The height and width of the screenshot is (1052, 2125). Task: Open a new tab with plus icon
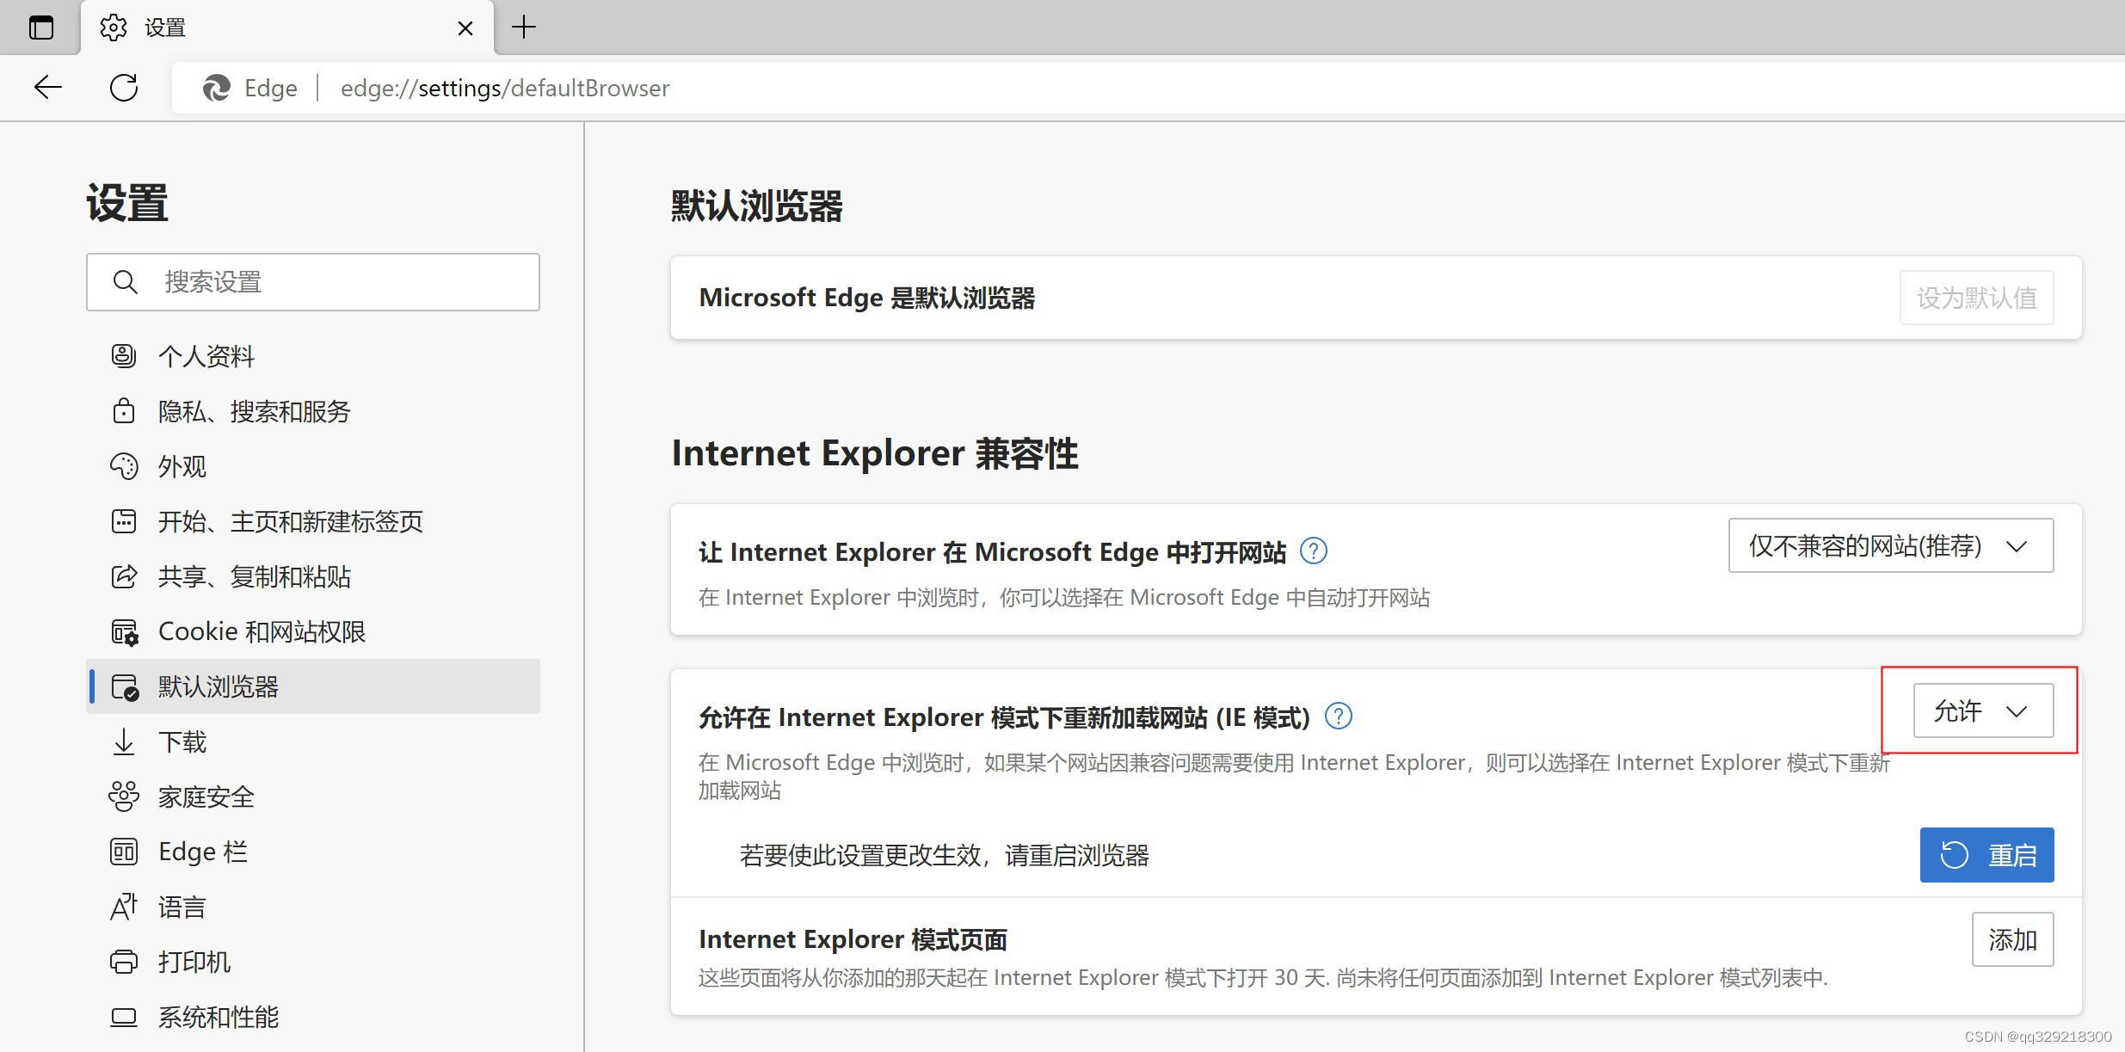coord(523,28)
